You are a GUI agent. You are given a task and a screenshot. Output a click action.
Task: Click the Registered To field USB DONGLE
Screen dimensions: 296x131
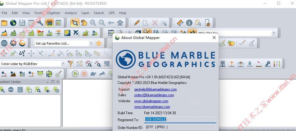pos(180,120)
